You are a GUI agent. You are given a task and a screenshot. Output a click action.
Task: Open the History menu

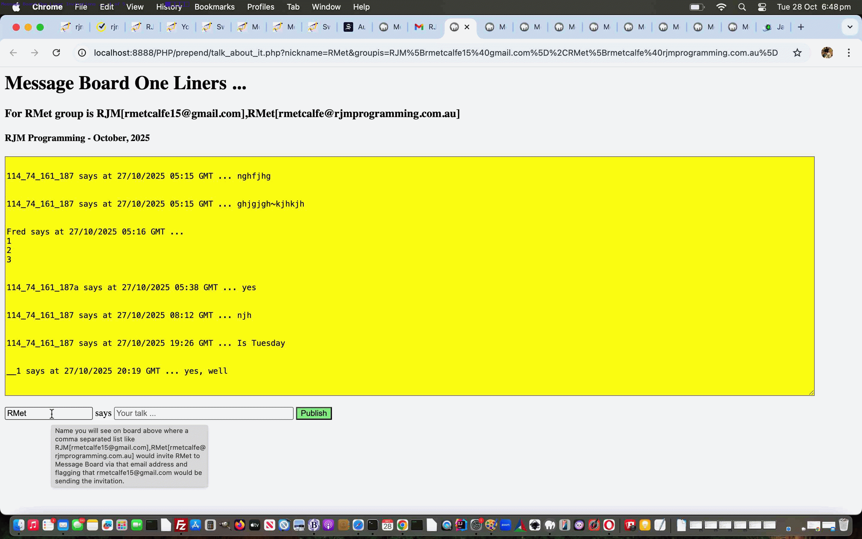pyautogui.click(x=169, y=7)
